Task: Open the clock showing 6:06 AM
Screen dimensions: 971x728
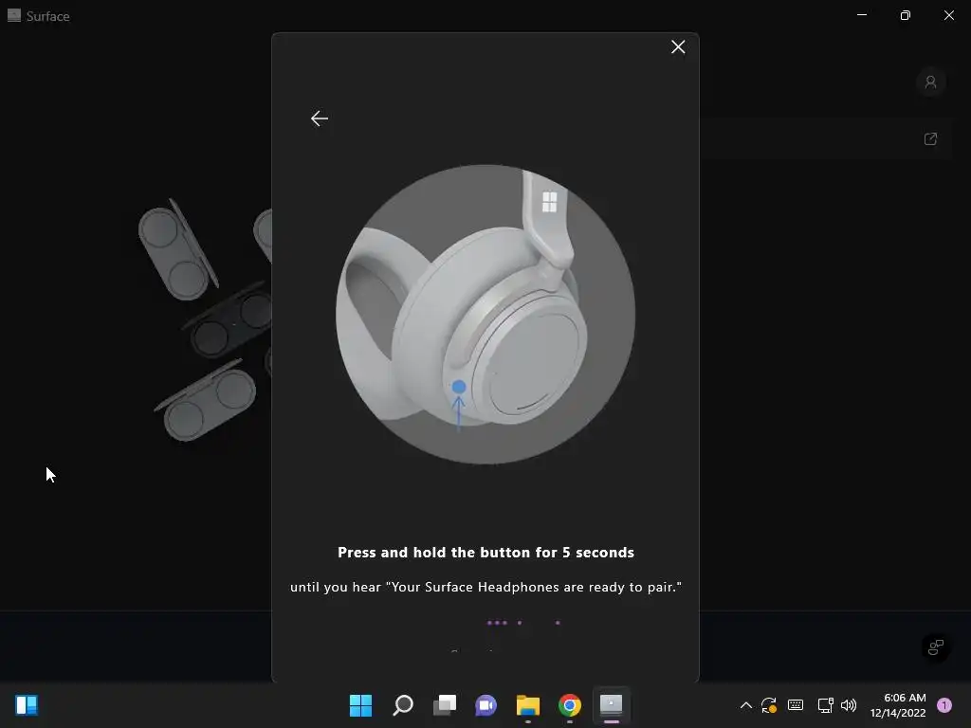Action: pos(898,705)
